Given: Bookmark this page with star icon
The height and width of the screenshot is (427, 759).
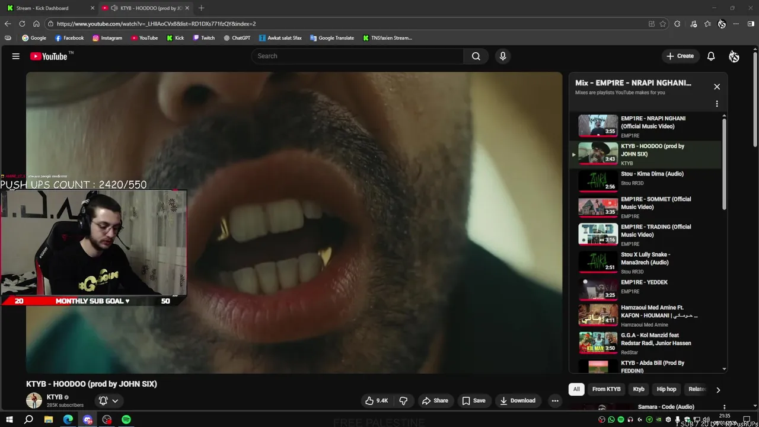Looking at the screenshot, I should [663, 24].
